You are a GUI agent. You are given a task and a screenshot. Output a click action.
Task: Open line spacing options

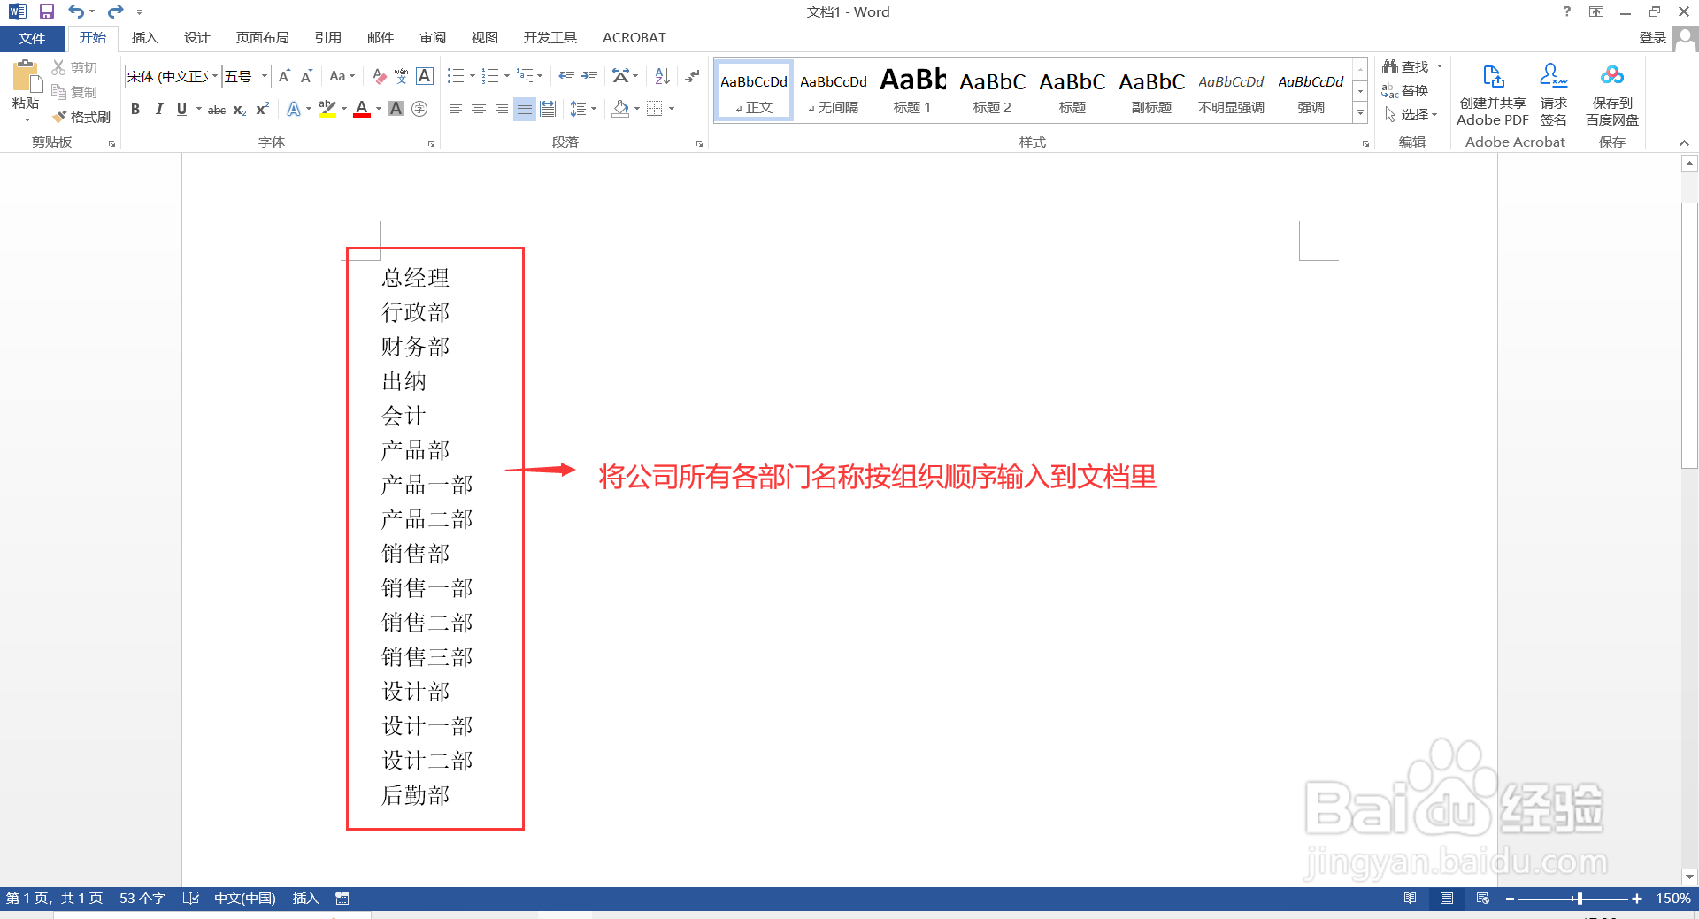582,109
